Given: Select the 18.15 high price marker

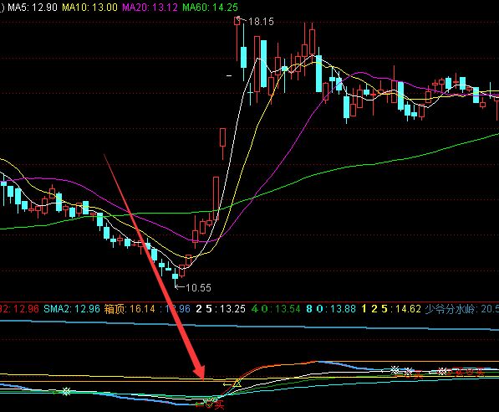Looking at the screenshot, I should (261, 22).
